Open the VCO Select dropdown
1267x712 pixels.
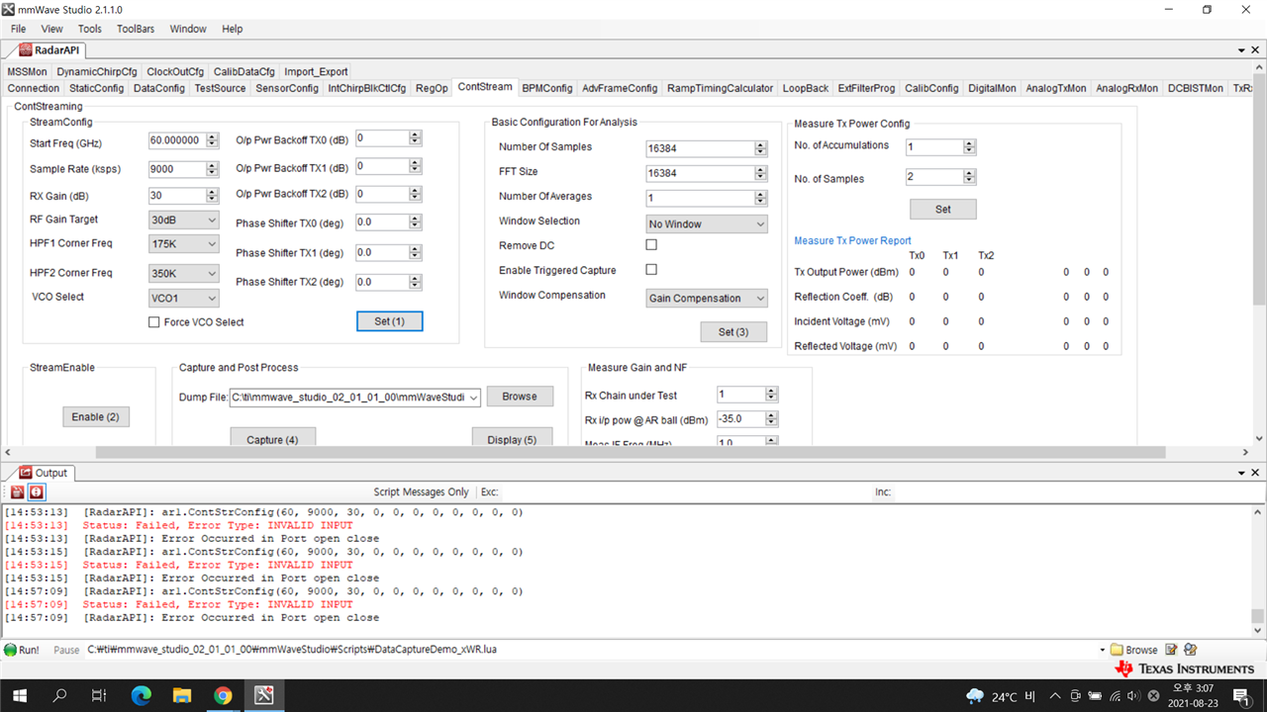184,298
